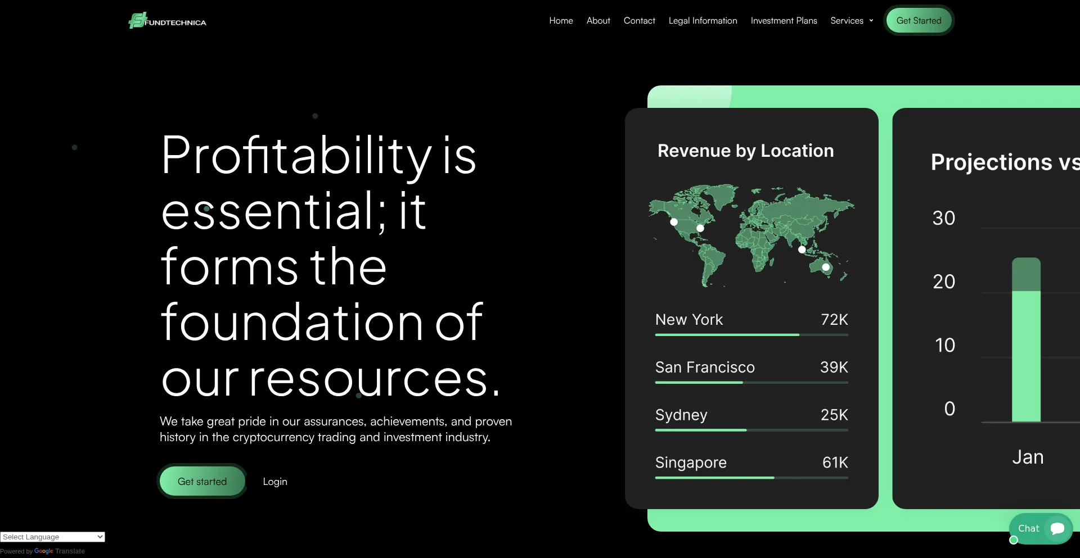Click the 'We take great pride' paragraph
The height and width of the screenshot is (558, 1080).
click(336, 429)
